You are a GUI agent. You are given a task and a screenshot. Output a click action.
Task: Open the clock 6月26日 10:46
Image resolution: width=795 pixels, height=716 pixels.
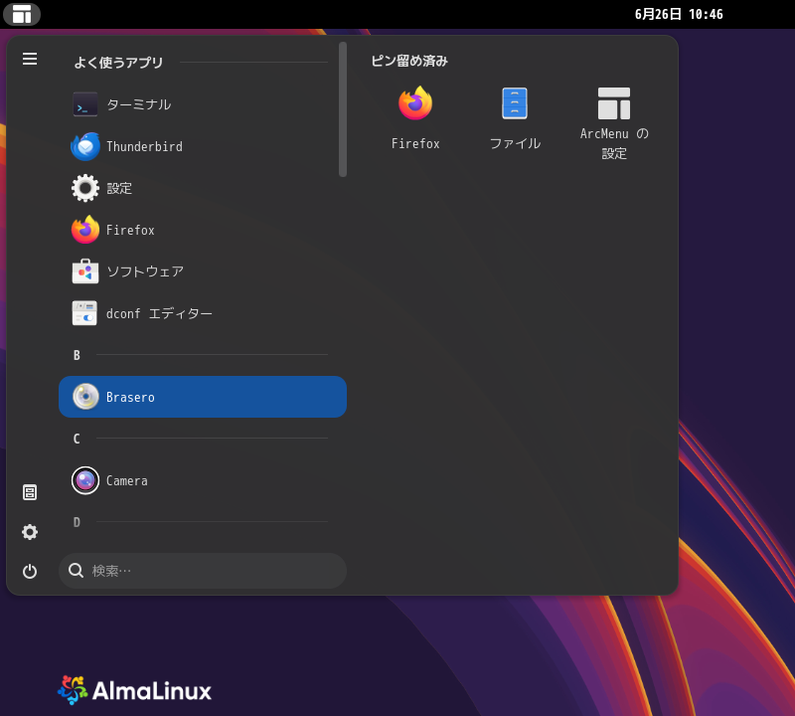pyautogui.click(x=679, y=14)
